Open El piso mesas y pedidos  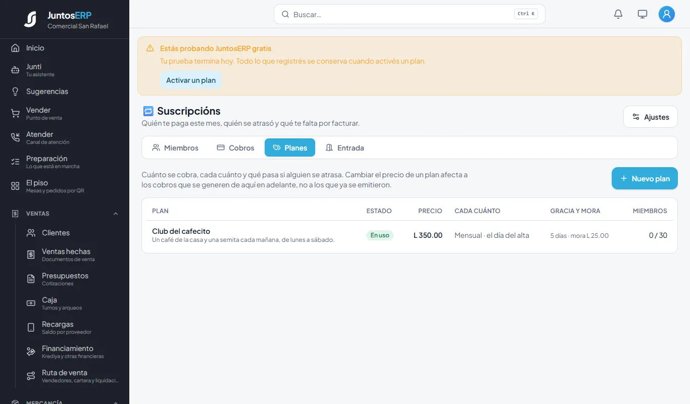coord(65,186)
